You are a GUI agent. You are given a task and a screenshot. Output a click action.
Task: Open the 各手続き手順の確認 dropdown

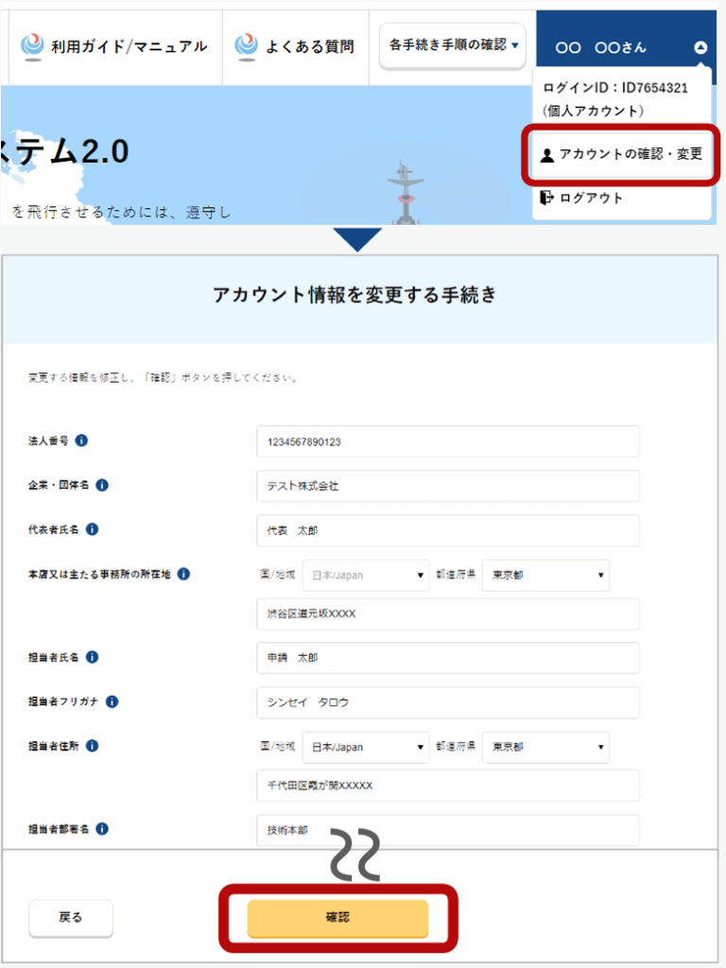[x=453, y=45]
